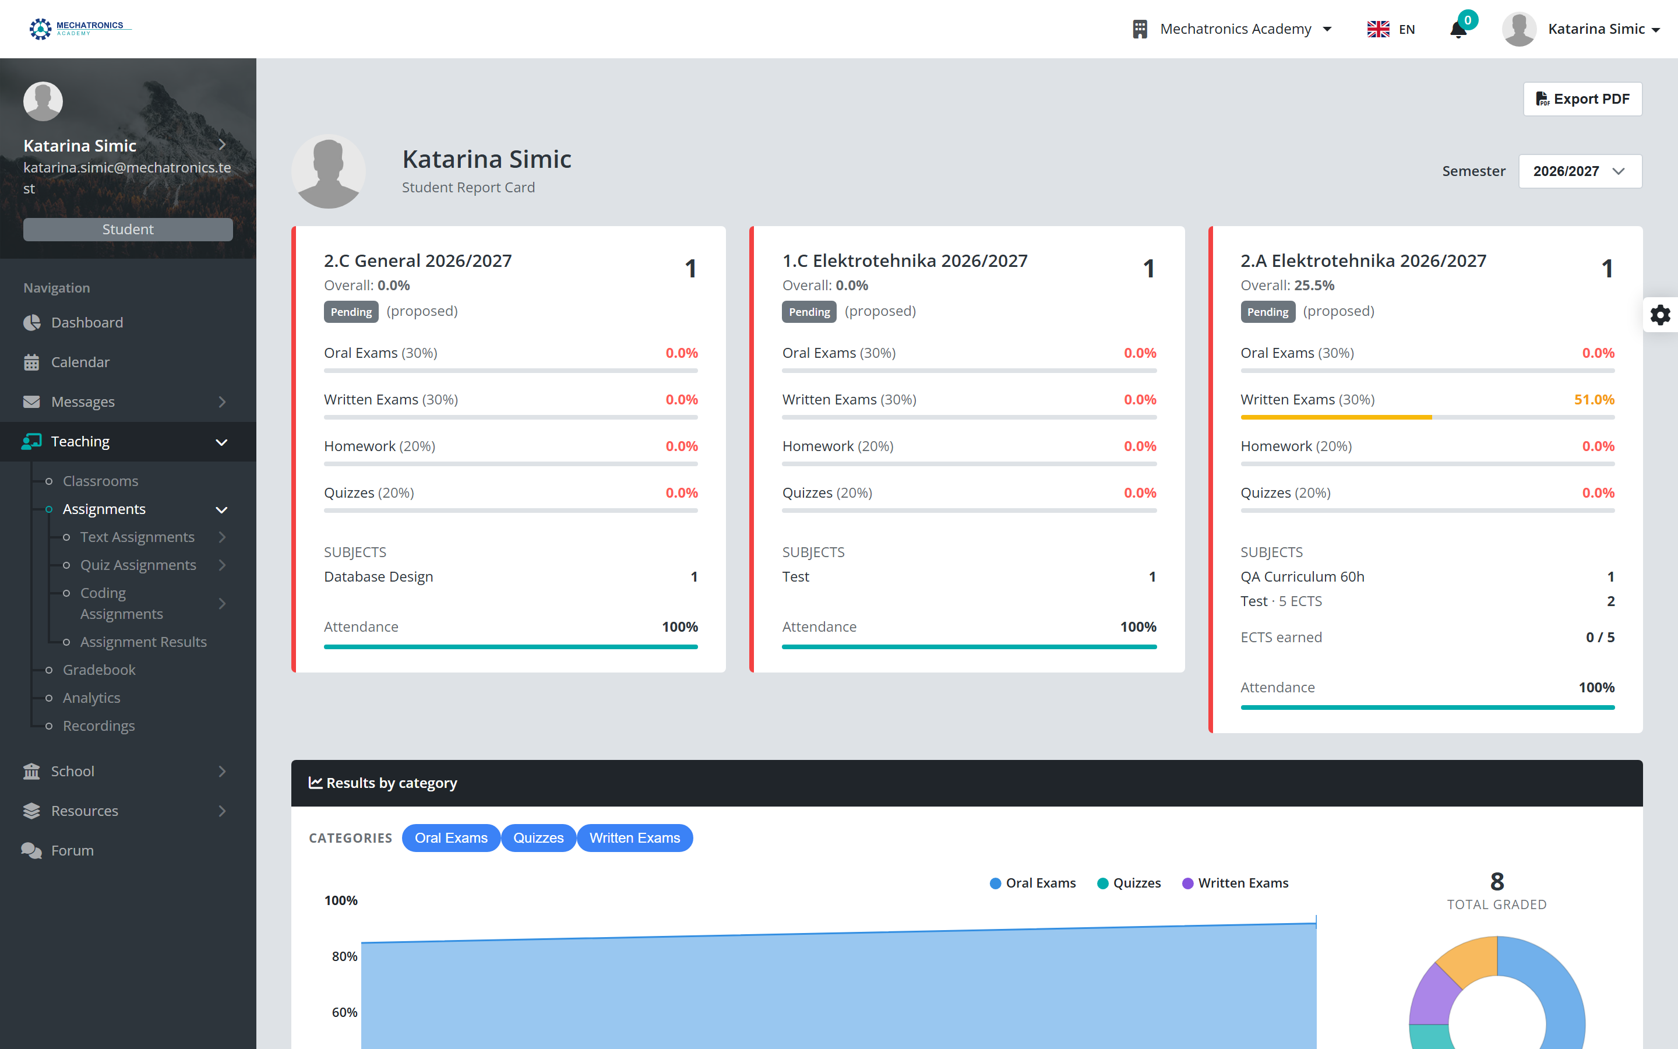
Task: Click the Mechatronics Academy logo
Action: tap(80, 29)
